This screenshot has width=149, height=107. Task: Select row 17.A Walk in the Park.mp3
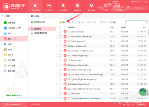[x=102, y=70]
